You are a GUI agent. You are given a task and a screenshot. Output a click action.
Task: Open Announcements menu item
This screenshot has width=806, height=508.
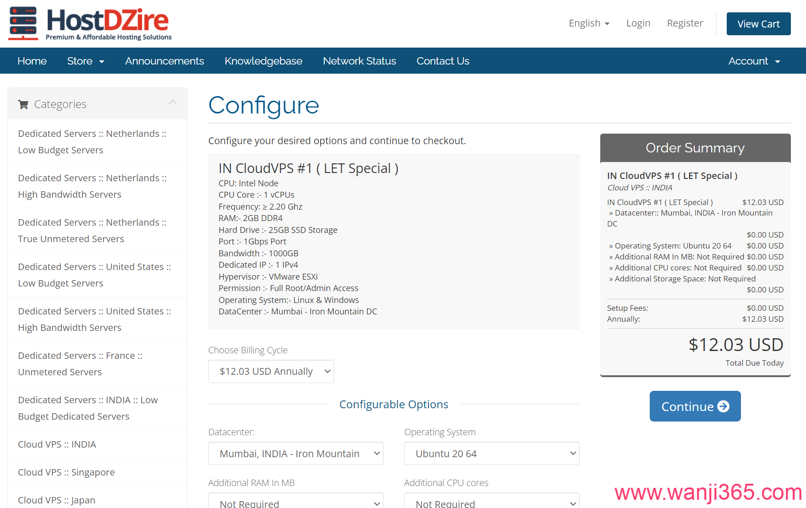[x=164, y=61]
